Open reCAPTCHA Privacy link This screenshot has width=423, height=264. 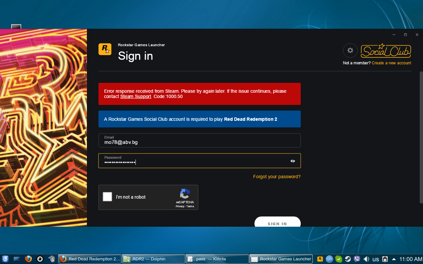180,206
